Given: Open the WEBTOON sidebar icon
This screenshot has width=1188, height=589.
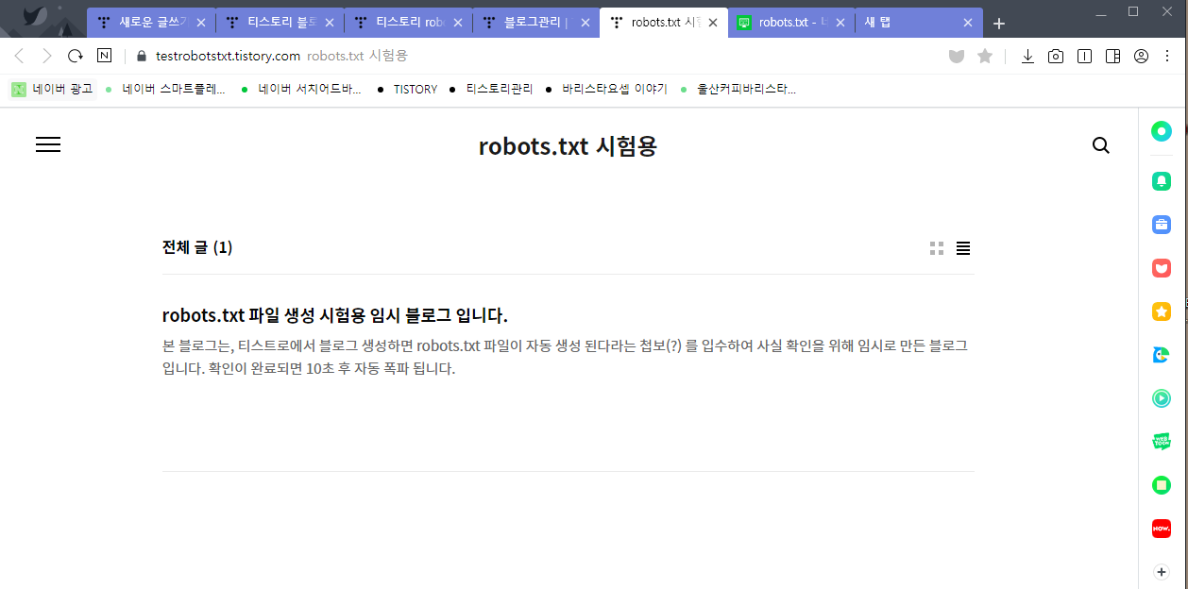Looking at the screenshot, I should 1162,442.
